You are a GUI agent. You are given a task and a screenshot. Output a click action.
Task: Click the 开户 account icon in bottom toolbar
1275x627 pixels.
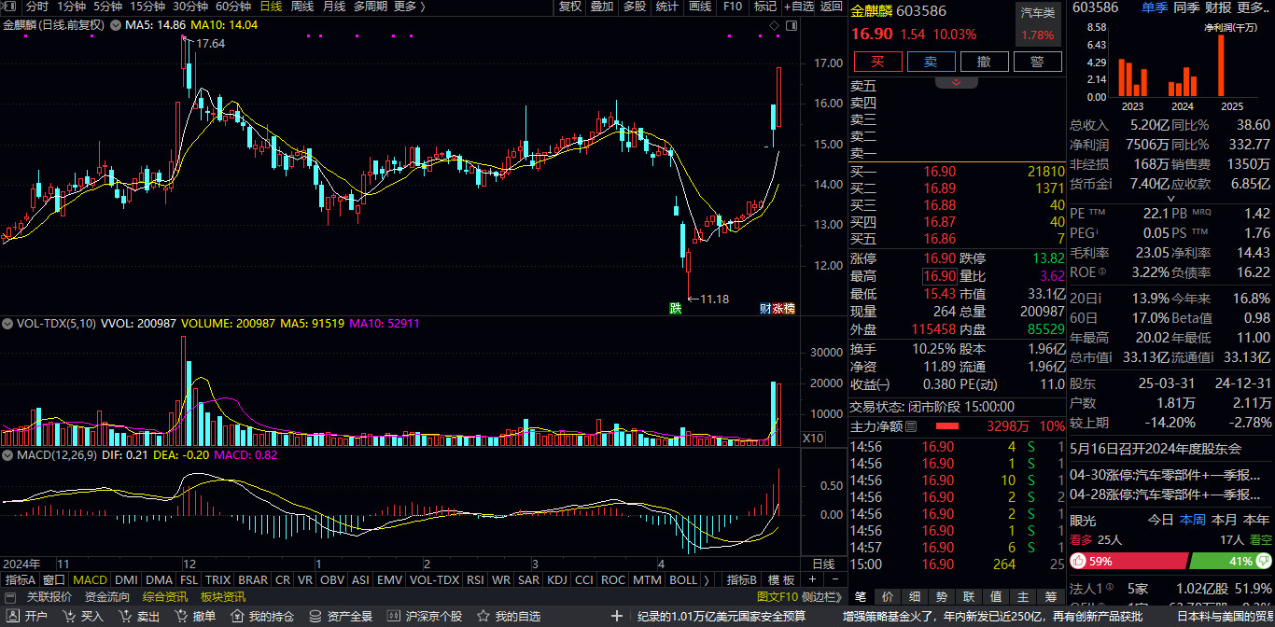pyautogui.click(x=12, y=617)
